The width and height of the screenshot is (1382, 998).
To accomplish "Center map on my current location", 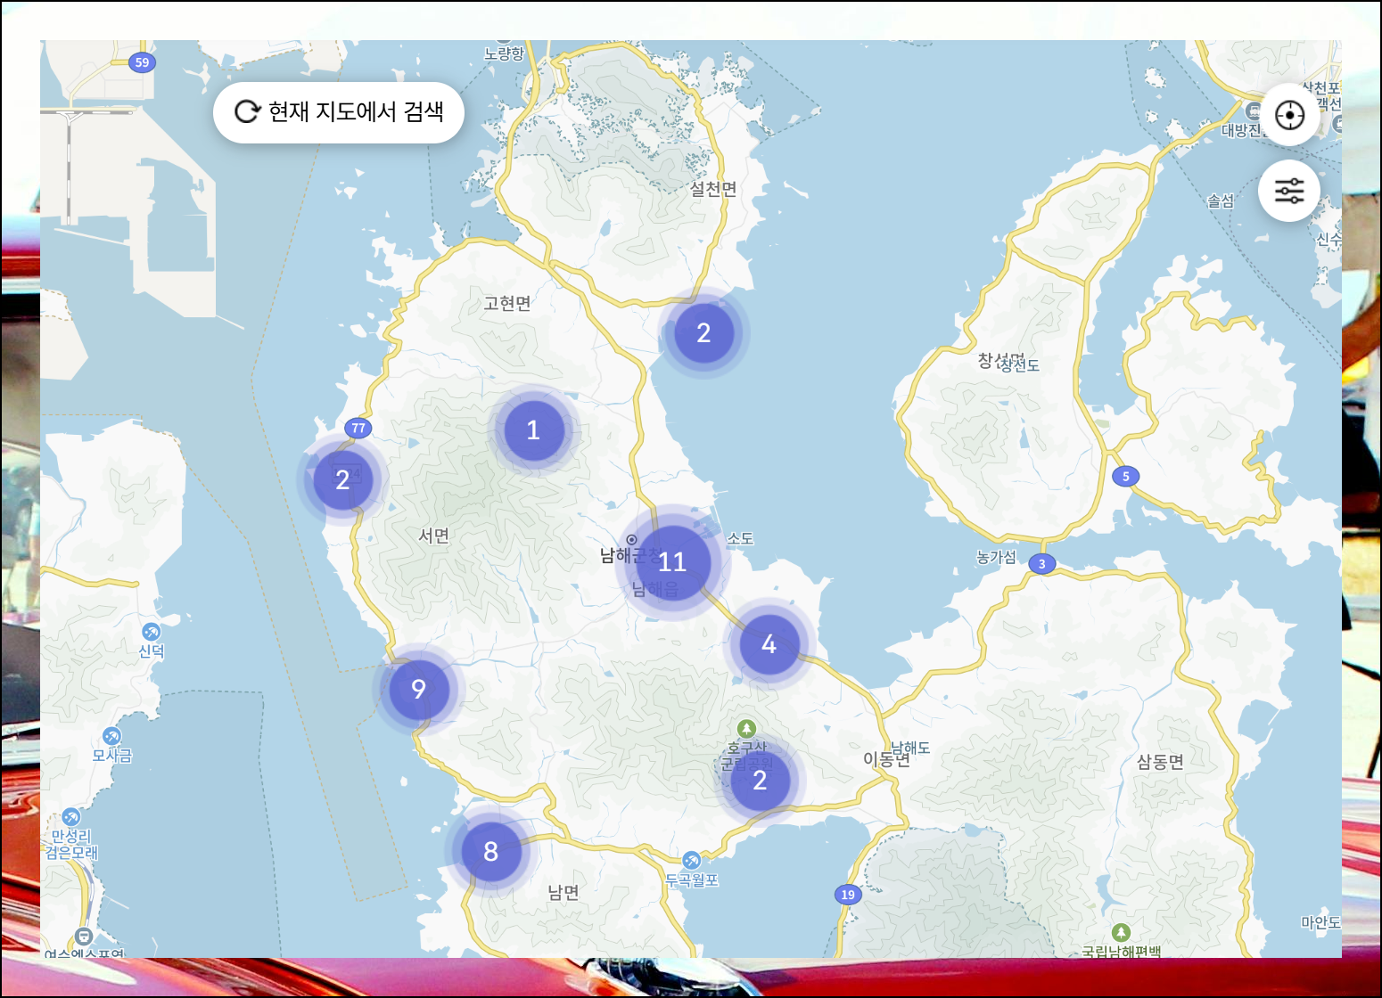I will (x=1289, y=115).
